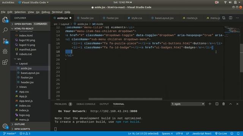Maximize the terminal panel with the up chevron
This screenshot has width=243, height=136.
tap(230, 104)
